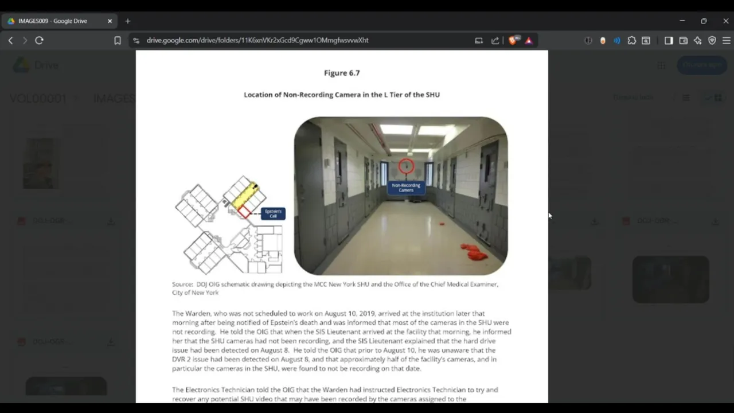Click the blue button at Drive top right

pos(702,65)
